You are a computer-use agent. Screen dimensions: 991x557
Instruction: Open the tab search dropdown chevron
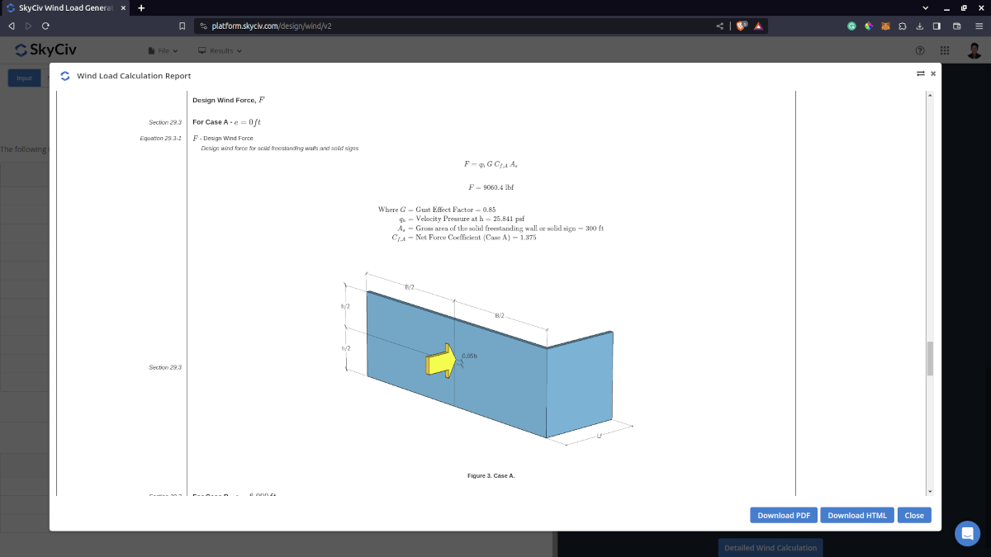[925, 8]
